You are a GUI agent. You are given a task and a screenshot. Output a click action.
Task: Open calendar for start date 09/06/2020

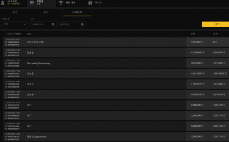(53, 24)
